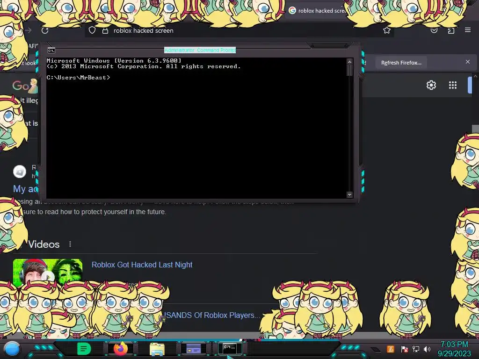The width and height of the screenshot is (479, 359).
Task: Open the SANDS Of Roblox Players link
Action: point(212,315)
